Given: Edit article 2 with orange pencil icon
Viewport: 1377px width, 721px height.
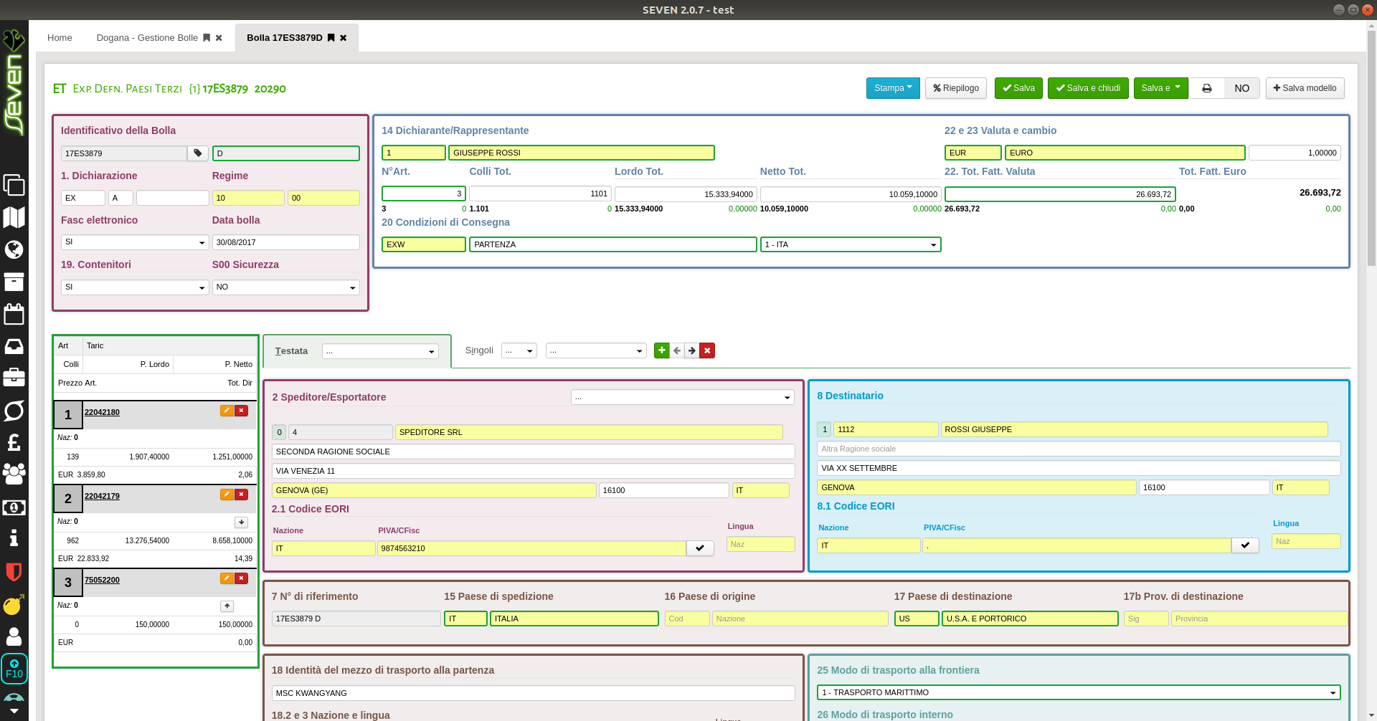Looking at the screenshot, I should pos(227,495).
